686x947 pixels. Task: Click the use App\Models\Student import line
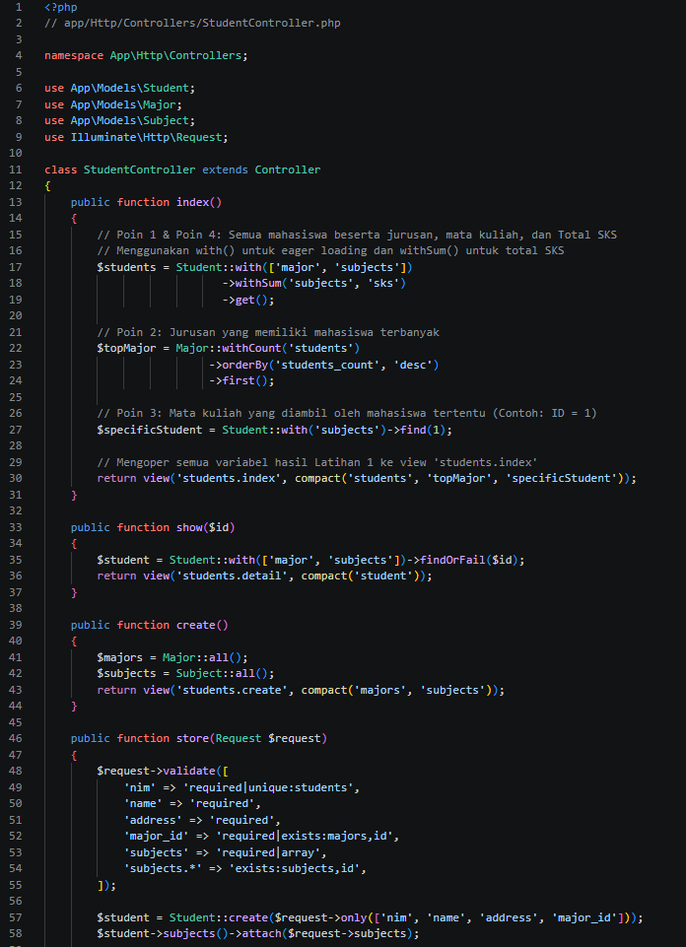[x=119, y=88]
